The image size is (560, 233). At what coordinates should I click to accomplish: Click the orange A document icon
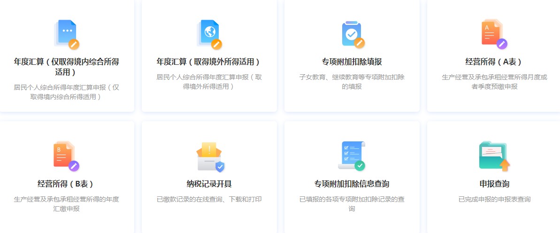coord(494,34)
